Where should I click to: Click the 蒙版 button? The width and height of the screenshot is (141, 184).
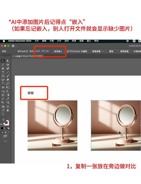click(111, 51)
